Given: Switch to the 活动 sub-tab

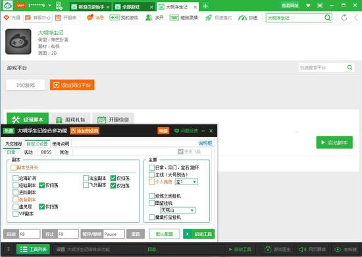Looking at the screenshot, I should tap(28, 152).
